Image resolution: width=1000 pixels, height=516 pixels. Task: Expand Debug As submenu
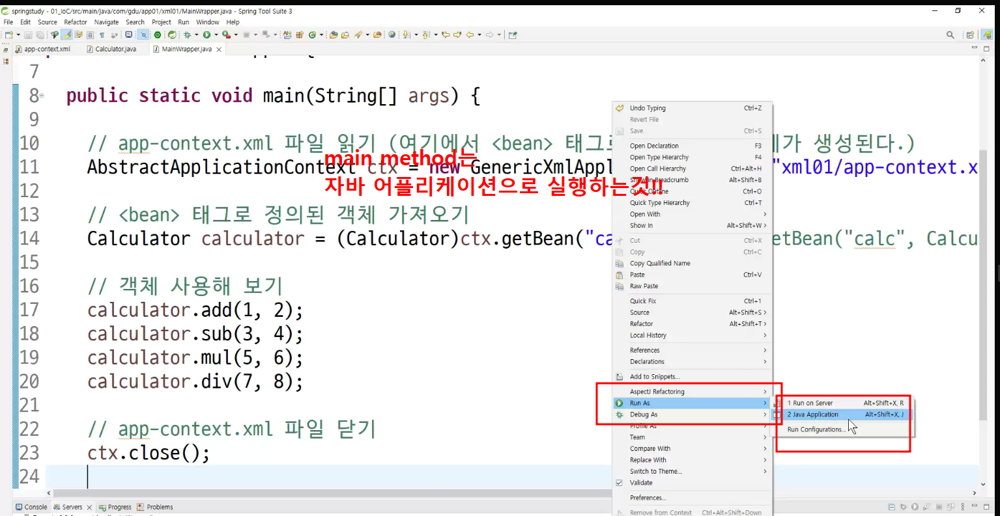tap(692, 414)
